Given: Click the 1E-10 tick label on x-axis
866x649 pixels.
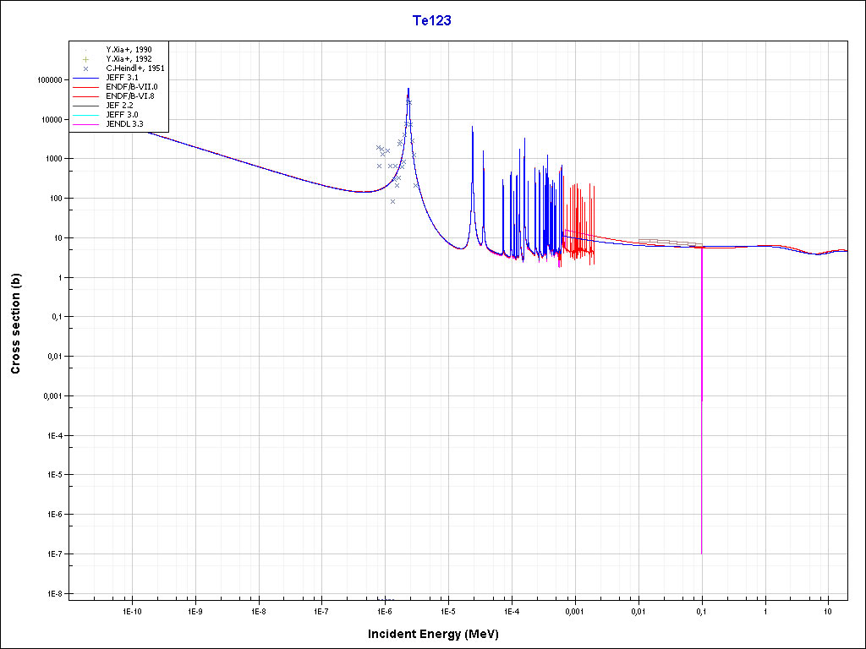Looking at the screenshot, I should pos(131,611).
